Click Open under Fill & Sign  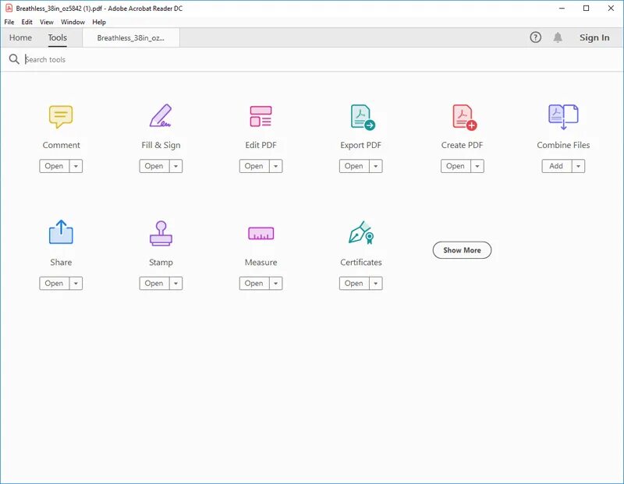tap(154, 166)
